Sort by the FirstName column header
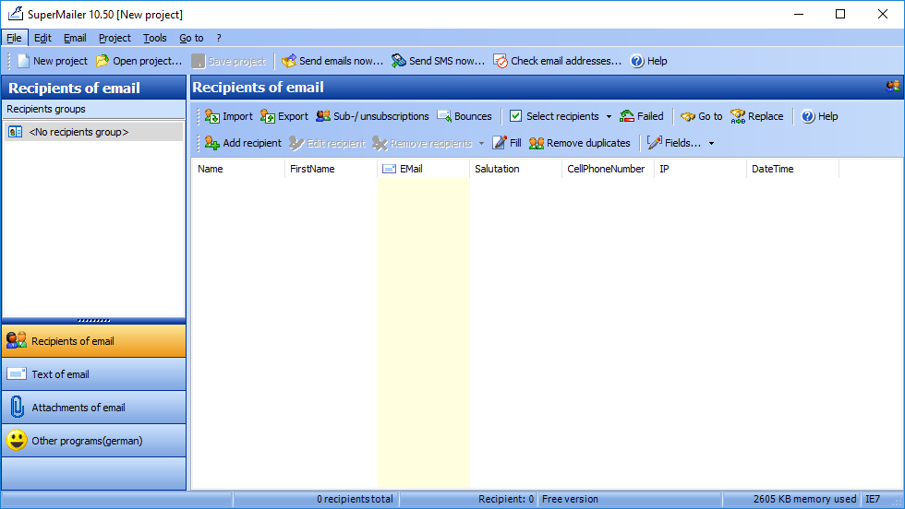The width and height of the screenshot is (905, 509). coord(331,169)
